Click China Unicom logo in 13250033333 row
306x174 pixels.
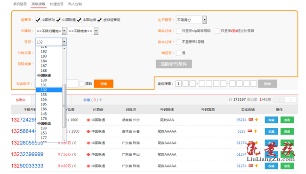(88, 166)
